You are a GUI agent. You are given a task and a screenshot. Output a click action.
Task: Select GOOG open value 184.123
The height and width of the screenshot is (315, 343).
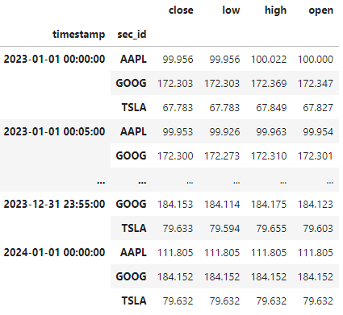pyautogui.click(x=316, y=205)
